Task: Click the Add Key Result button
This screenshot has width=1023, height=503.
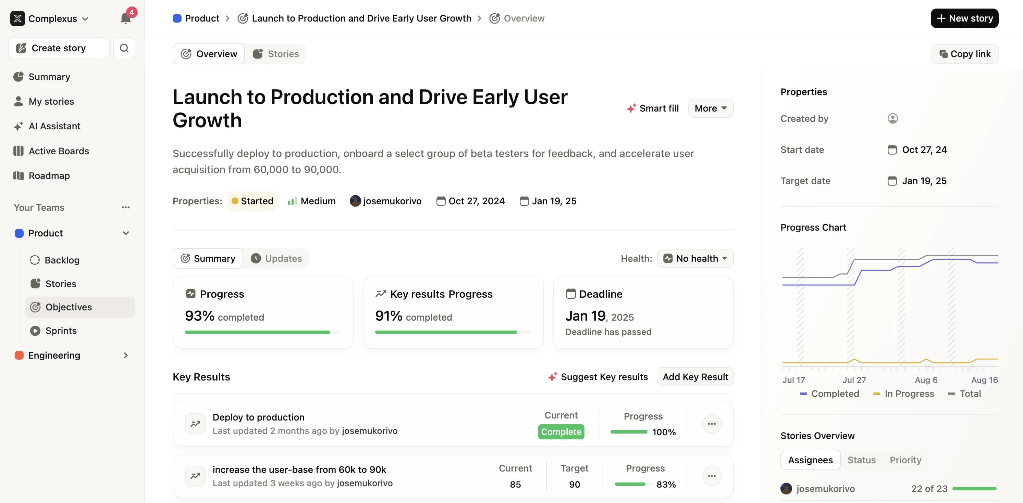Action: point(695,377)
